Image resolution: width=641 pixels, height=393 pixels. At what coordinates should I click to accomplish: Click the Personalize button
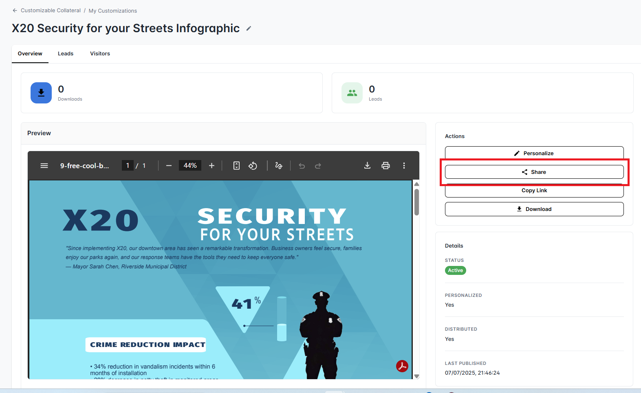(x=534, y=153)
